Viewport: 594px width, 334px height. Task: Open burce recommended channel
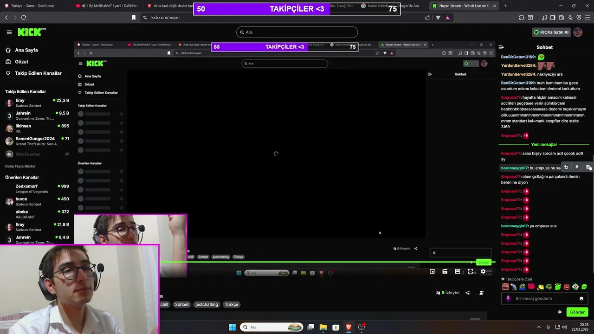37,201
